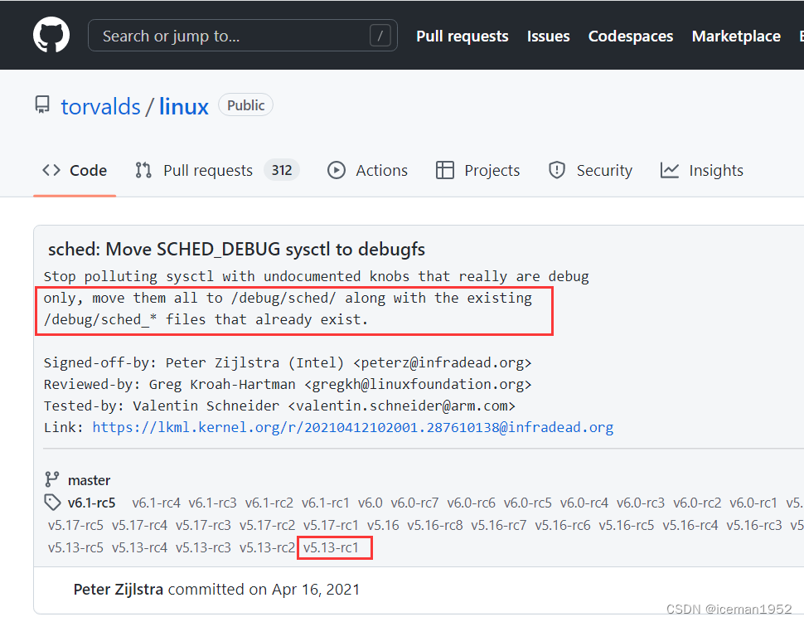
Task: Click the slash shortcut key icon
Action: (x=380, y=36)
